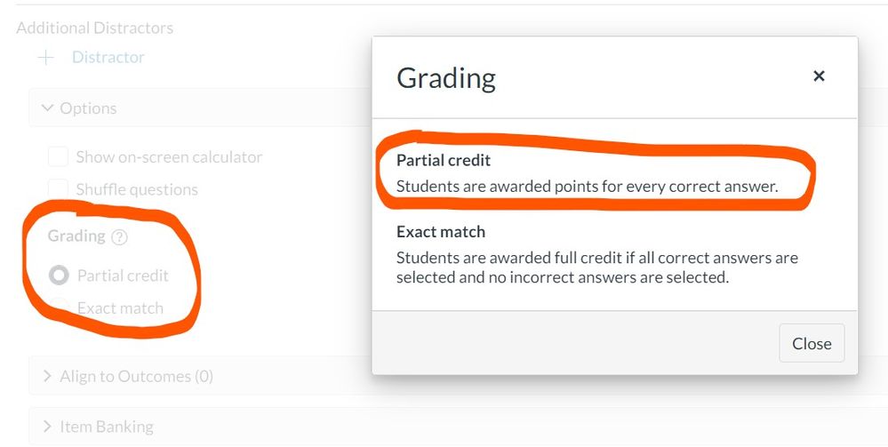Collapse the Options section header
The width and height of the screenshot is (888, 447).
200,108
